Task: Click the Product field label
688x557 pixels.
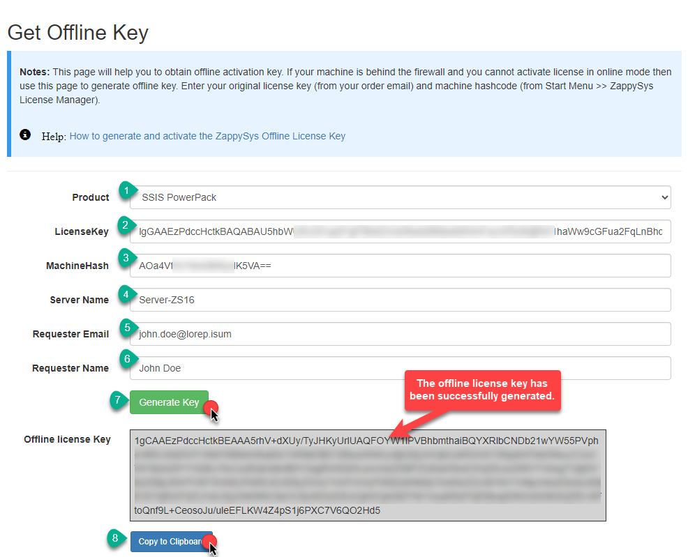Action: click(91, 198)
